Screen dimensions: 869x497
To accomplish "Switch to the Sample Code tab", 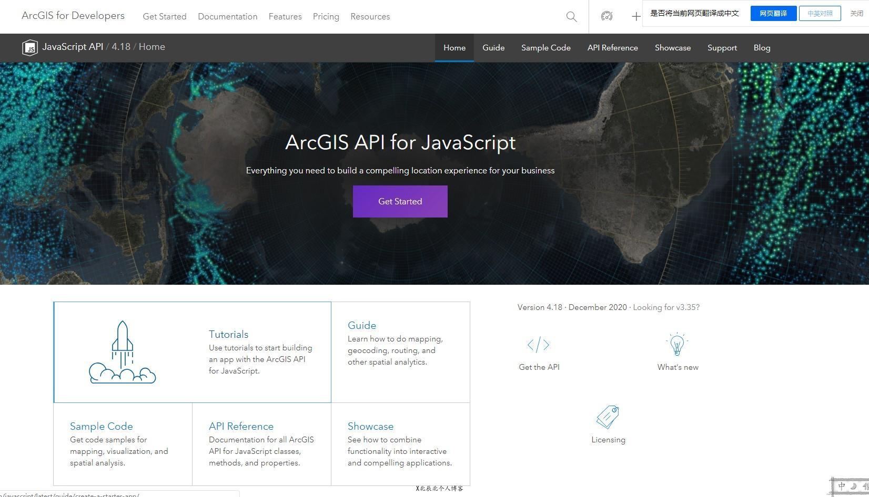I will (x=545, y=48).
